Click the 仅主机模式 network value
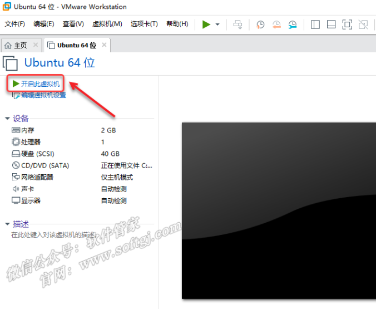Viewport: 376px width, 309px height. (117, 177)
